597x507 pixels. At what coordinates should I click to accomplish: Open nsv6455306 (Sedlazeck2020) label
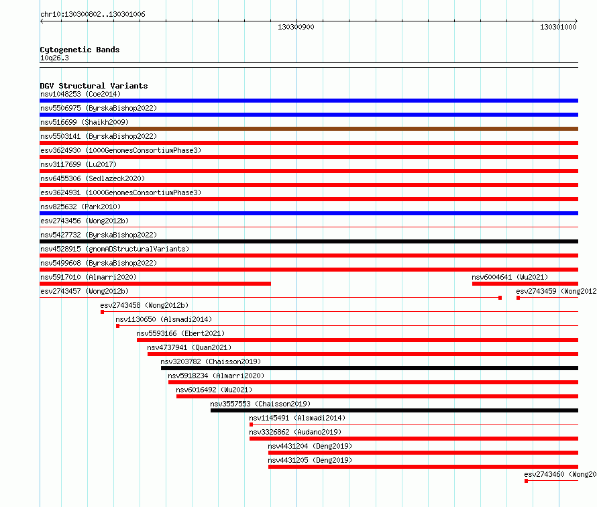(93, 178)
